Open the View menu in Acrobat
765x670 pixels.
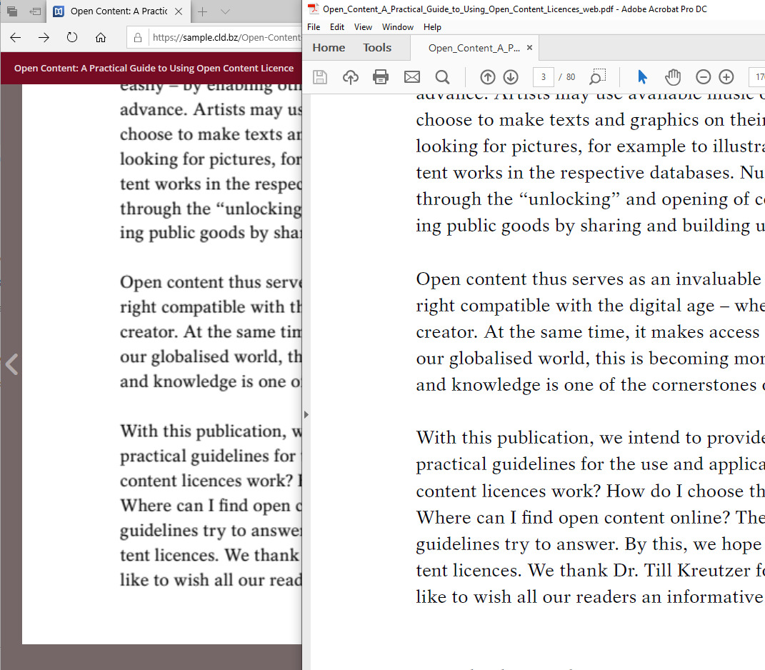363,27
